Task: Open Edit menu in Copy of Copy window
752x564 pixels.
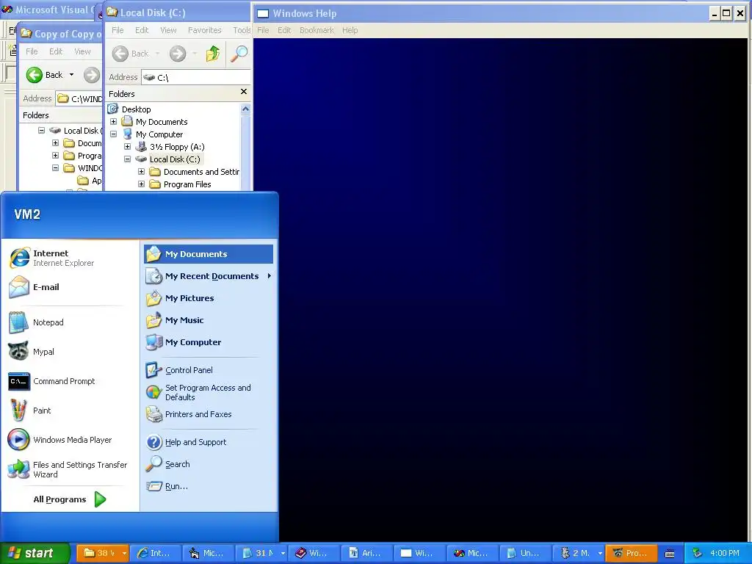Action: (56, 51)
